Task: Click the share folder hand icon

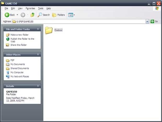Action: click(8, 45)
